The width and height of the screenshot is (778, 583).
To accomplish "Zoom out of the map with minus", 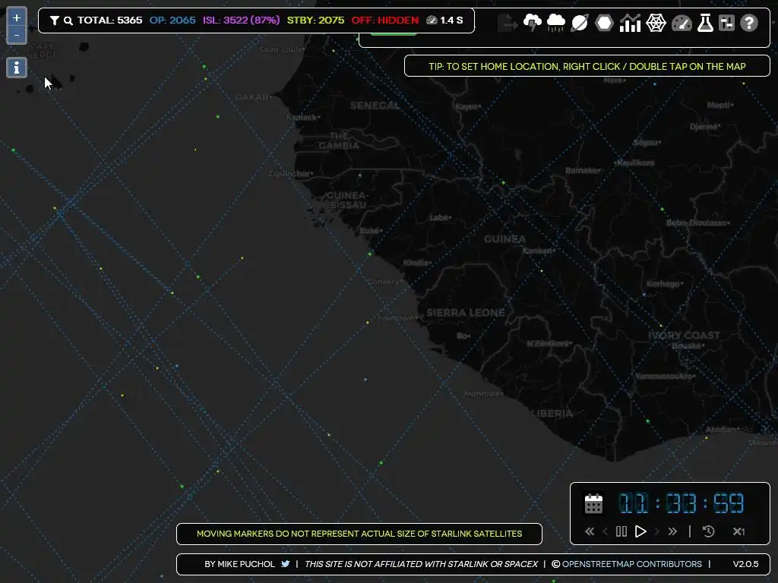I will pos(17,35).
